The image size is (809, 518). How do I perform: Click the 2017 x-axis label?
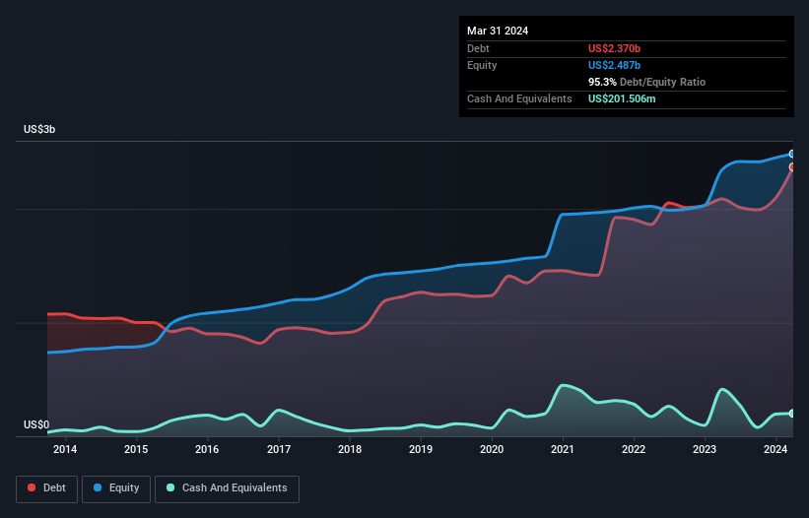[x=279, y=449]
